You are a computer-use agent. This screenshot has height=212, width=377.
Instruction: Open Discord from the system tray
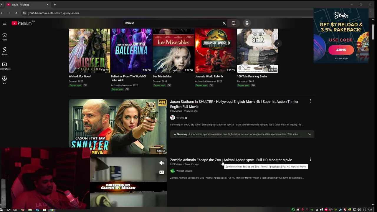tap(298, 210)
